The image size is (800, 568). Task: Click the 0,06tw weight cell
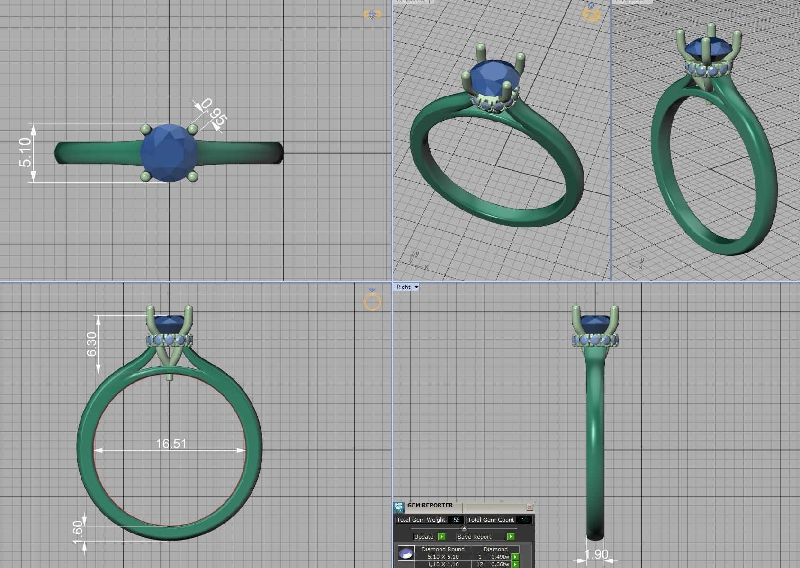click(500, 565)
